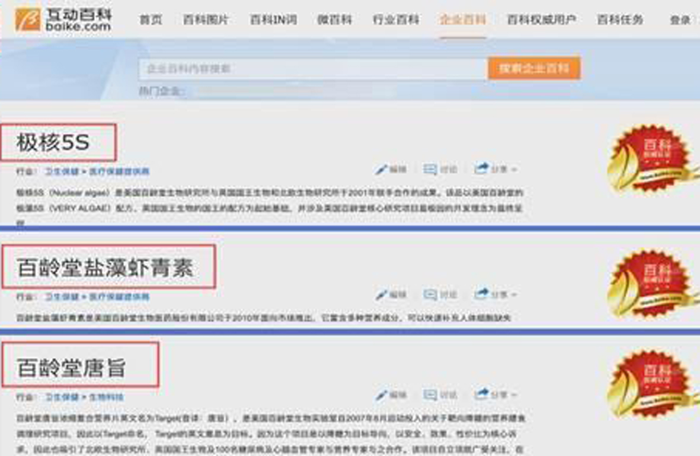The image size is (700, 456).
Task: Click the 卫生保健 industry link under 百龄堂唐旨
Action: pyautogui.click(x=62, y=397)
